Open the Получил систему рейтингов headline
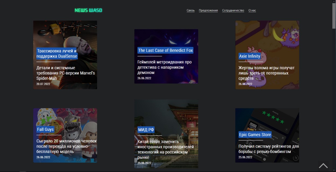This screenshot has width=336, height=172. point(269,149)
